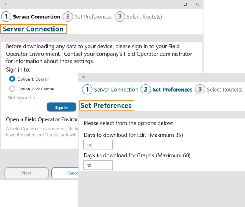Click the partially hidden Cancel button
The width and height of the screenshot is (245, 207).
(x=65, y=173)
